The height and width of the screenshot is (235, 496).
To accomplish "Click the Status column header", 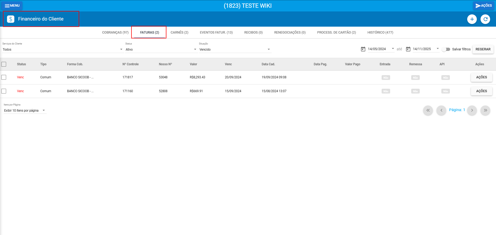I will coord(21,64).
